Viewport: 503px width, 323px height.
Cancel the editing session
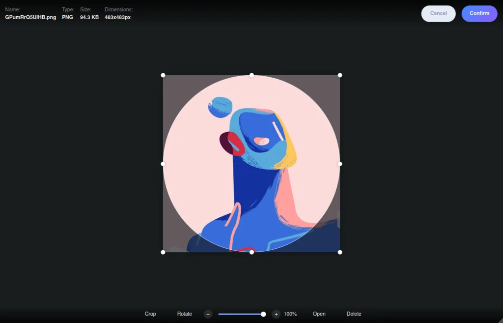438,13
